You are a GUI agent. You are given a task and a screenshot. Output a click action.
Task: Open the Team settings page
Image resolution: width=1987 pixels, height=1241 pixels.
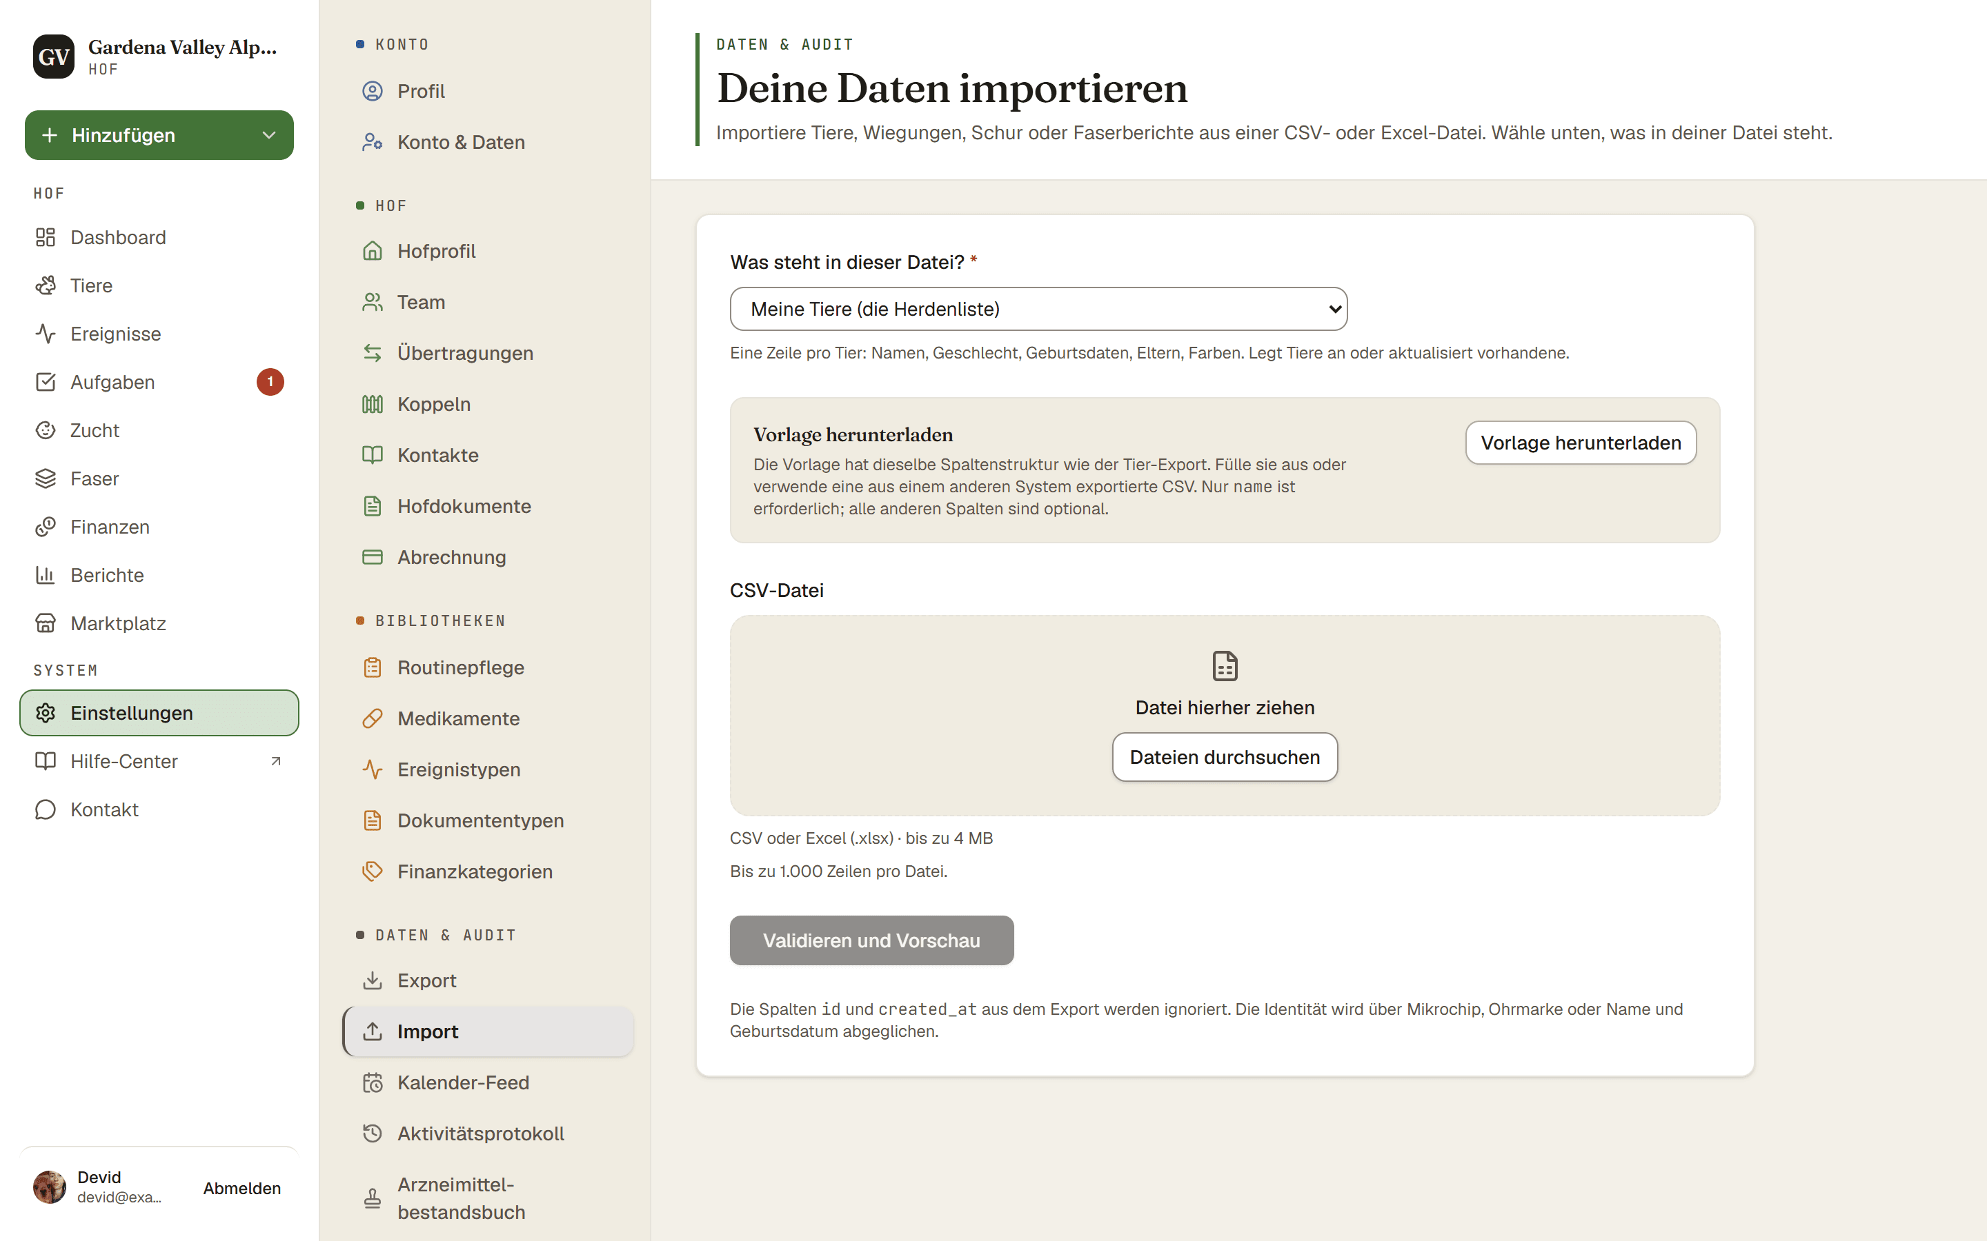point(488,302)
